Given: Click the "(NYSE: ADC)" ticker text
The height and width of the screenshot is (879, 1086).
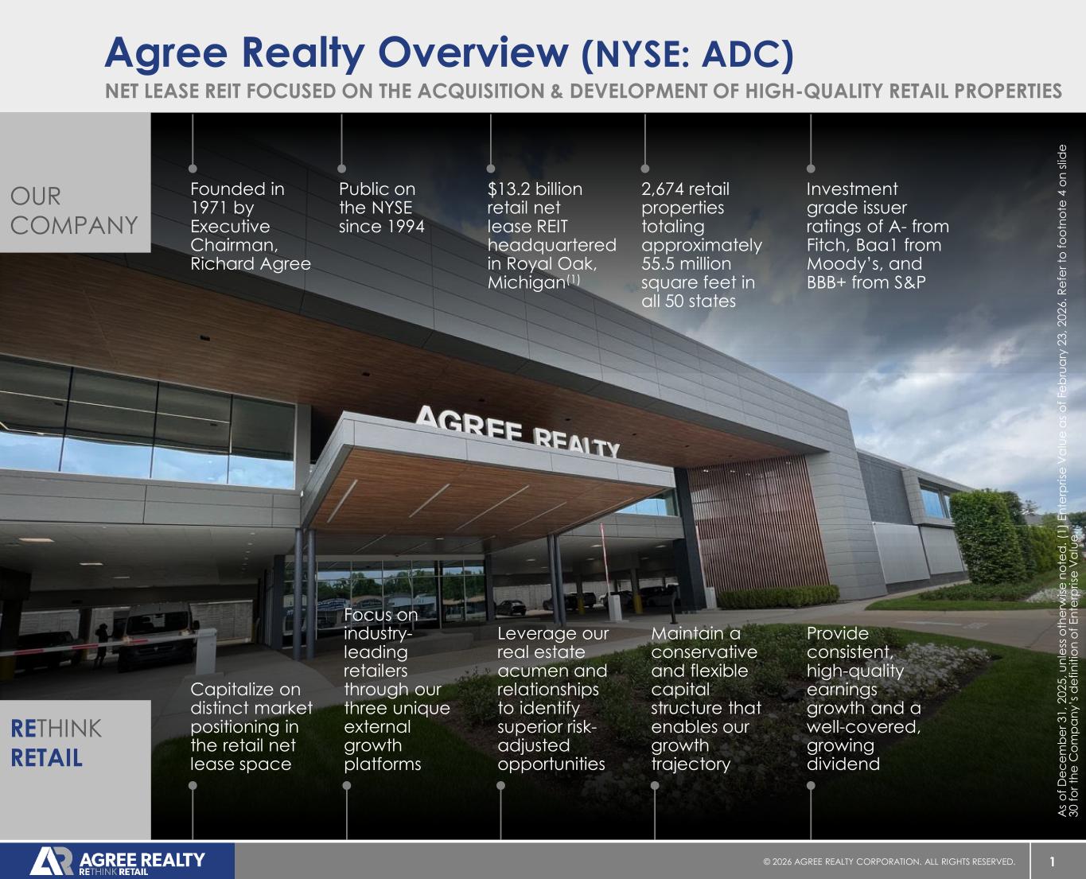Looking at the screenshot, I should tap(687, 54).
